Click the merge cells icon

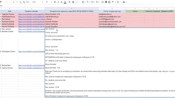(77, 2)
